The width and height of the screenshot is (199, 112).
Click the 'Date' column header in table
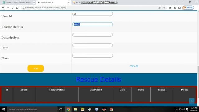tap(122, 90)
